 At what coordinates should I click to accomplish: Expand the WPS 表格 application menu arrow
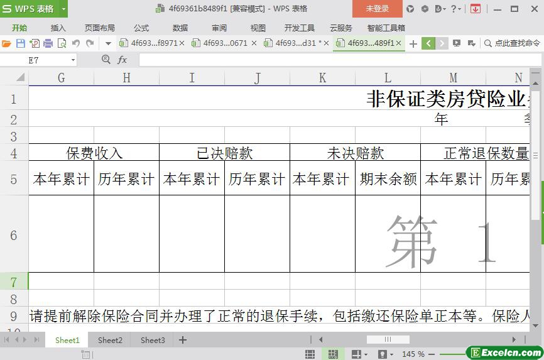[x=63, y=9]
